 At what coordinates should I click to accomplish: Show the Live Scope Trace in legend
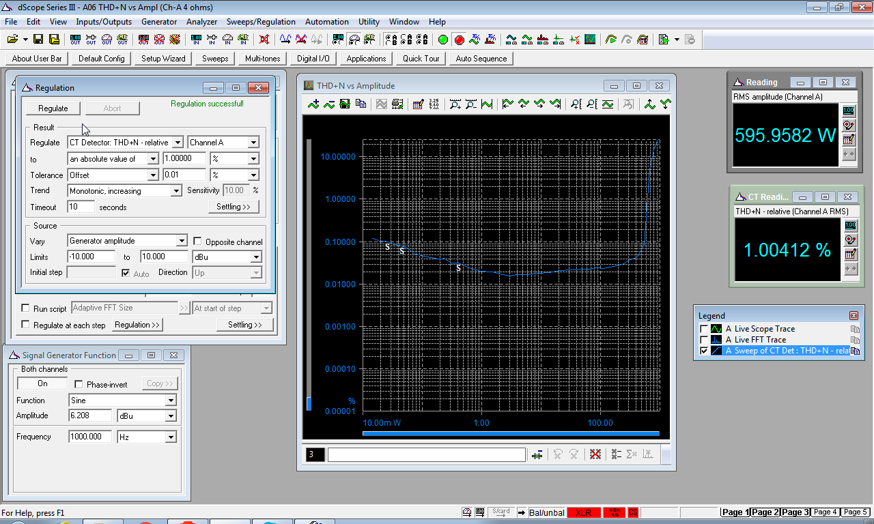click(705, 329)
